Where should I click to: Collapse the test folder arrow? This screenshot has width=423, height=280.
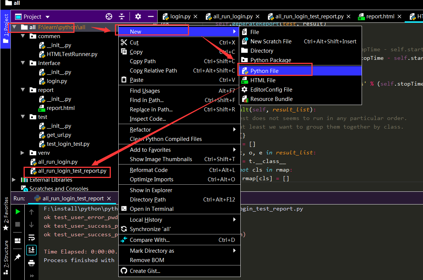pos(23,117)
